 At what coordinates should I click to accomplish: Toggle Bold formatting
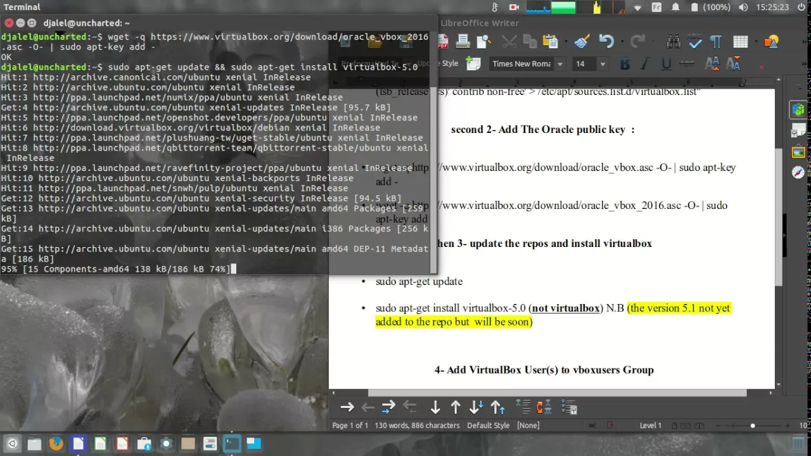(625, 63)
